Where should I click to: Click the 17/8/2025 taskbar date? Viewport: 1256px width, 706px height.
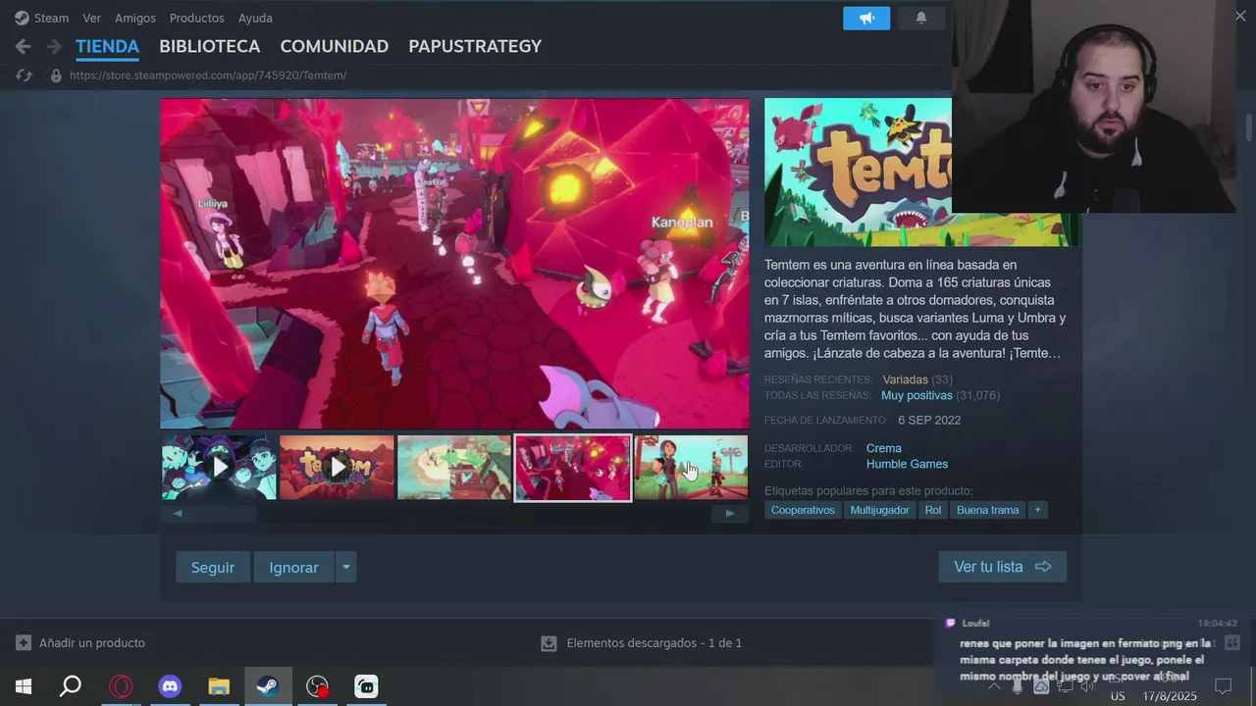1170,696
